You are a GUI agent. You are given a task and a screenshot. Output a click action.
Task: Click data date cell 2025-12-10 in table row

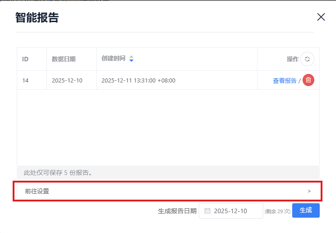[x=67, y=81]
